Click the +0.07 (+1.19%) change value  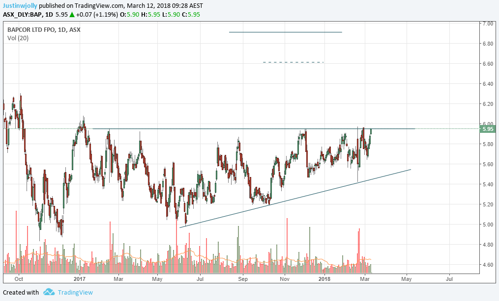click(97, 14)
